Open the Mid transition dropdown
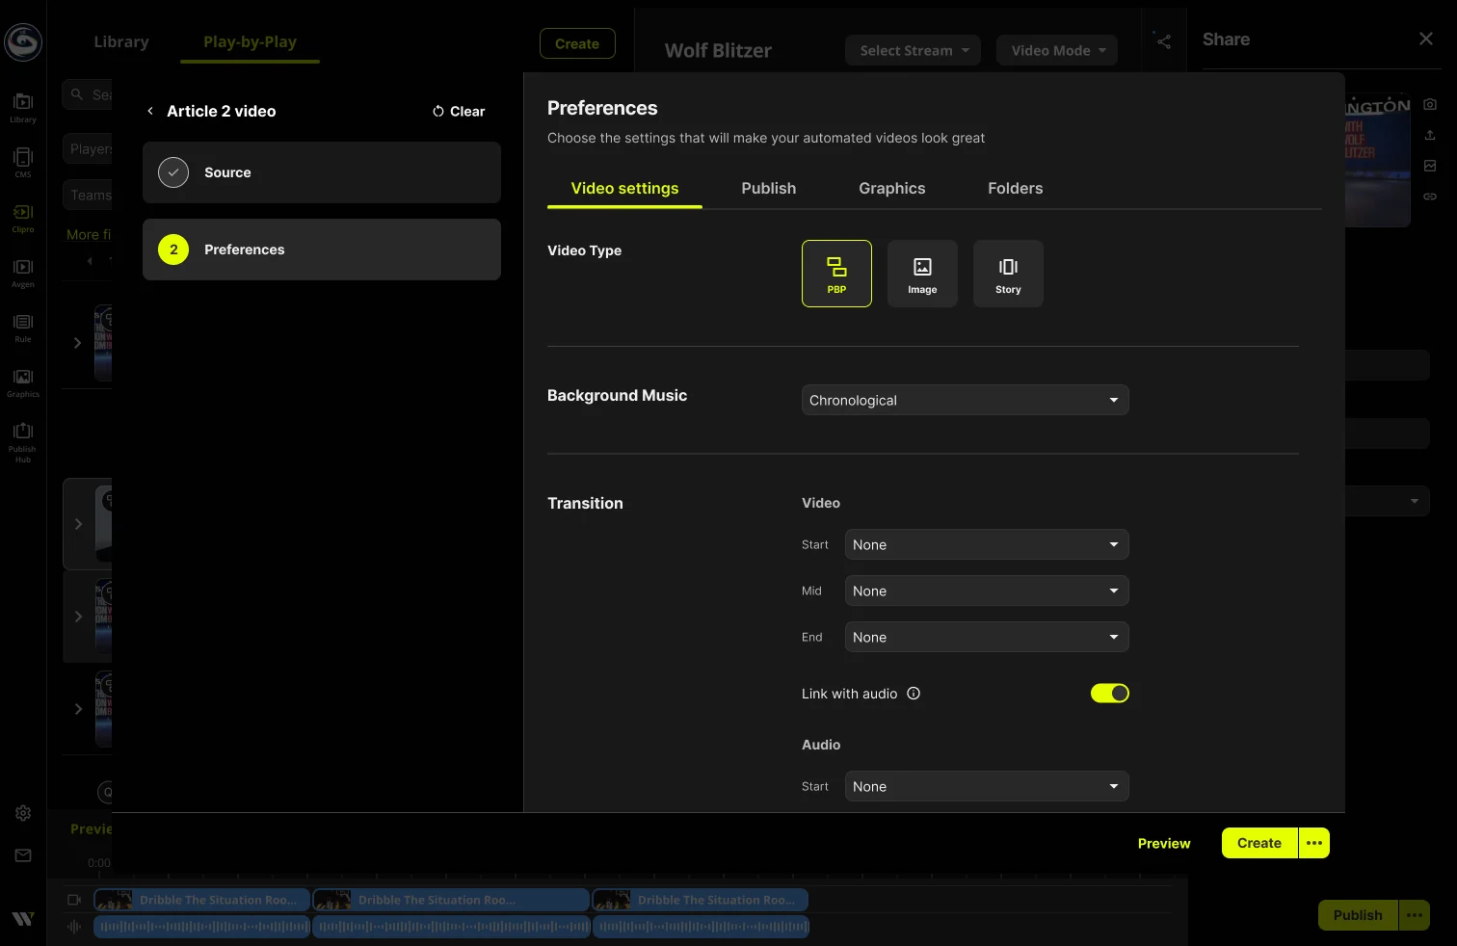Viewport: 1457px width, 946px height. point(987,591)
